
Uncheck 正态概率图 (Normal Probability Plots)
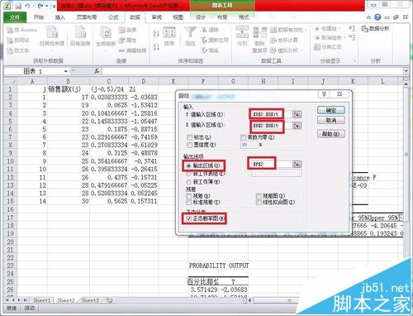pos(189,218)
